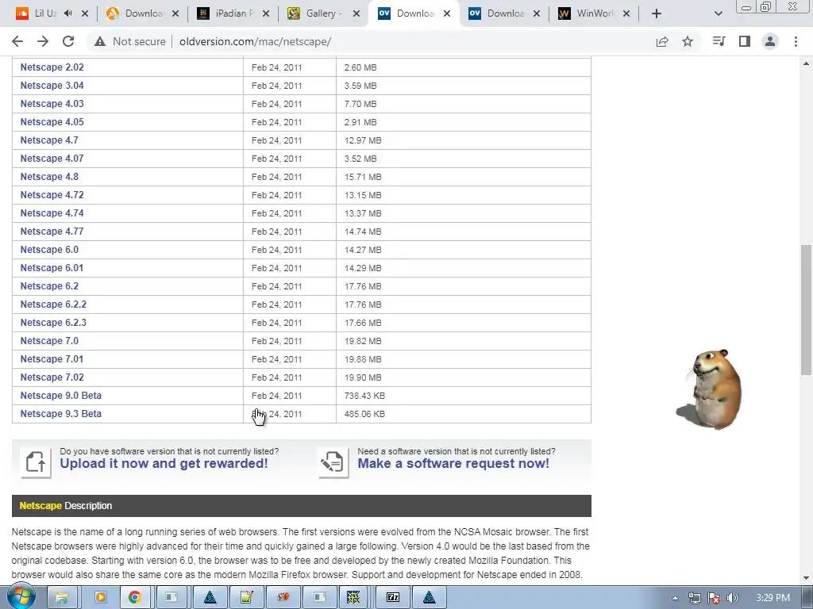Viewport: 813px width, 609px height.
Task: Click 'Make a software request now!'
Action: click(x=453, y=463)
